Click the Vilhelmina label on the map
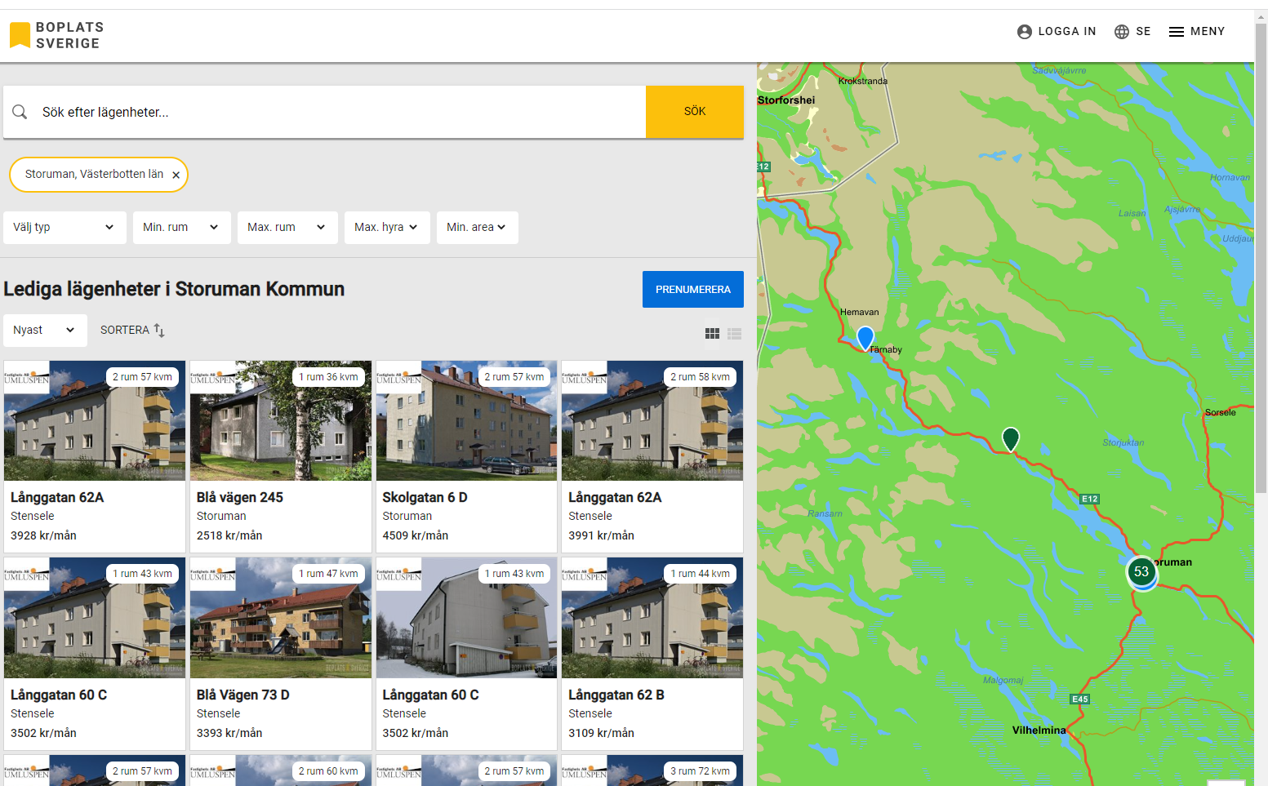 tap(1039, 730)
